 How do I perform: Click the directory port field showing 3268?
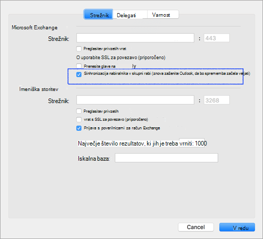(216, 100)
